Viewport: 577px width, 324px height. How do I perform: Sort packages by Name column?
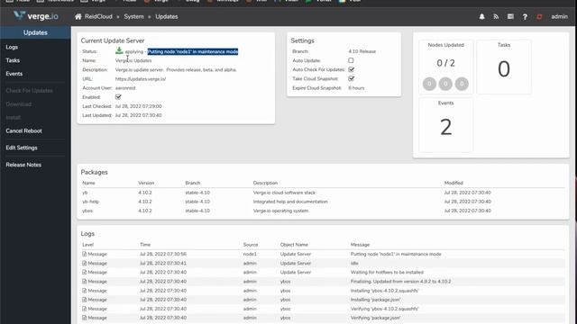(88, 183)
